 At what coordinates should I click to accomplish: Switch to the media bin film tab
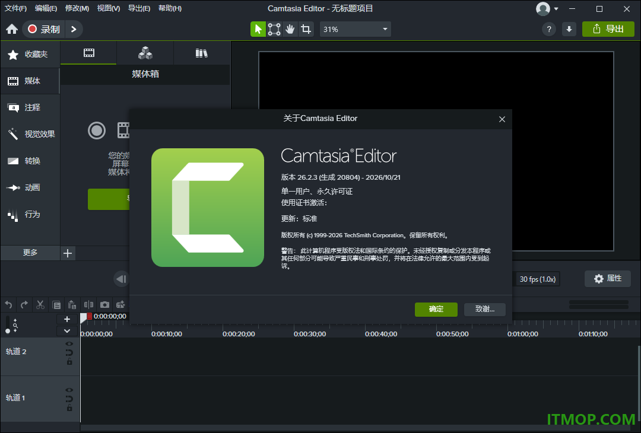pos(88,53)
